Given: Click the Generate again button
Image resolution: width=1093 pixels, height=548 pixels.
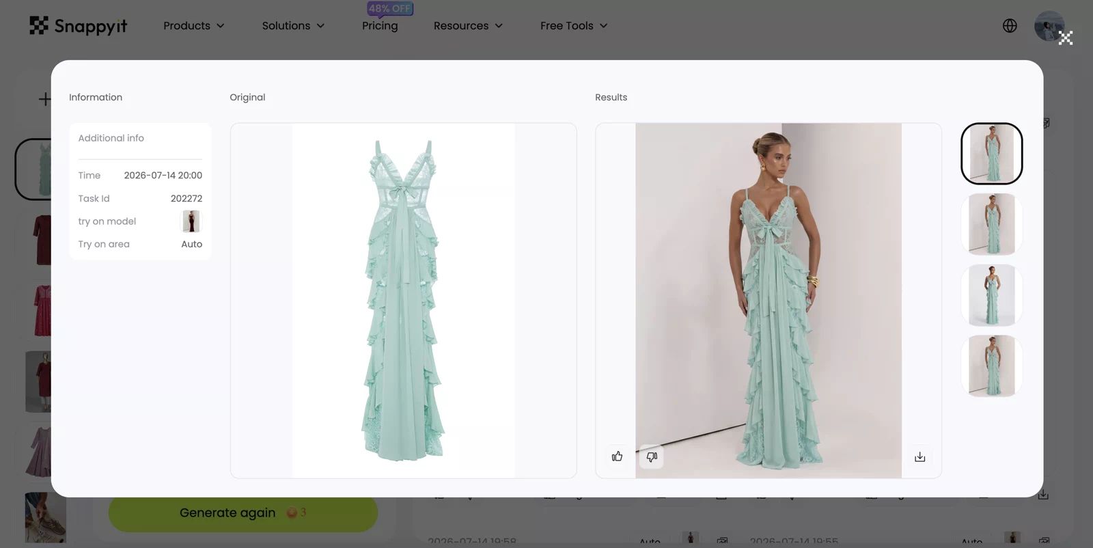Looking at the screenshot, I should pos(243,512).
